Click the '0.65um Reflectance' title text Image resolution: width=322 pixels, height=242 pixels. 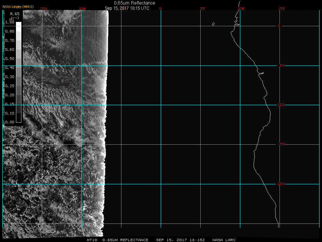tap(134, 3)
